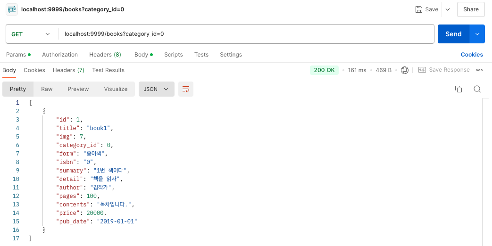Screen dimensions: 492x246
Task: Open the Tests tab
Action: pos(201,55)
